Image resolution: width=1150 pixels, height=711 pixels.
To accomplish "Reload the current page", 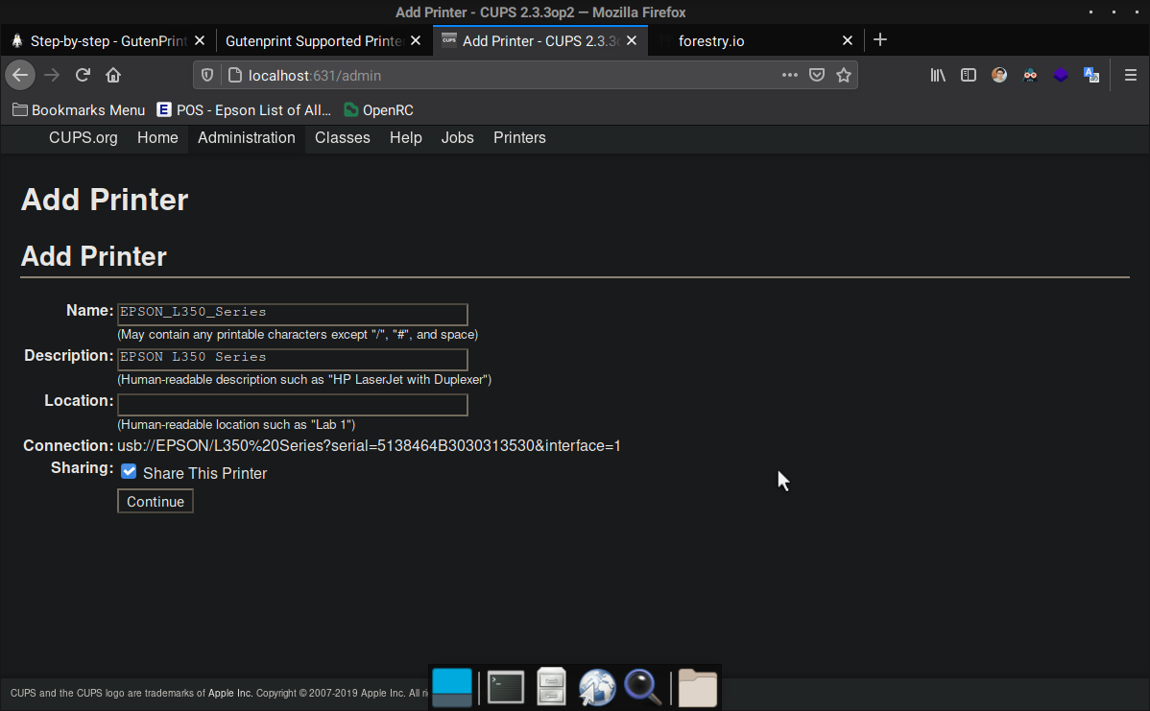I will 83,75.
